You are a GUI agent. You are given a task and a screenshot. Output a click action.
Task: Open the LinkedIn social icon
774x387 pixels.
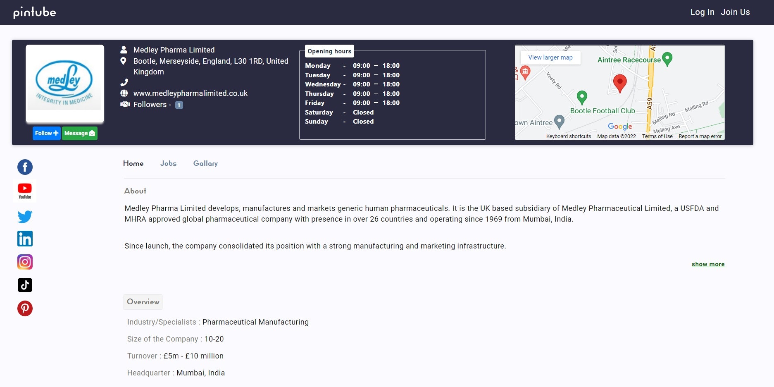click(25, 239)
